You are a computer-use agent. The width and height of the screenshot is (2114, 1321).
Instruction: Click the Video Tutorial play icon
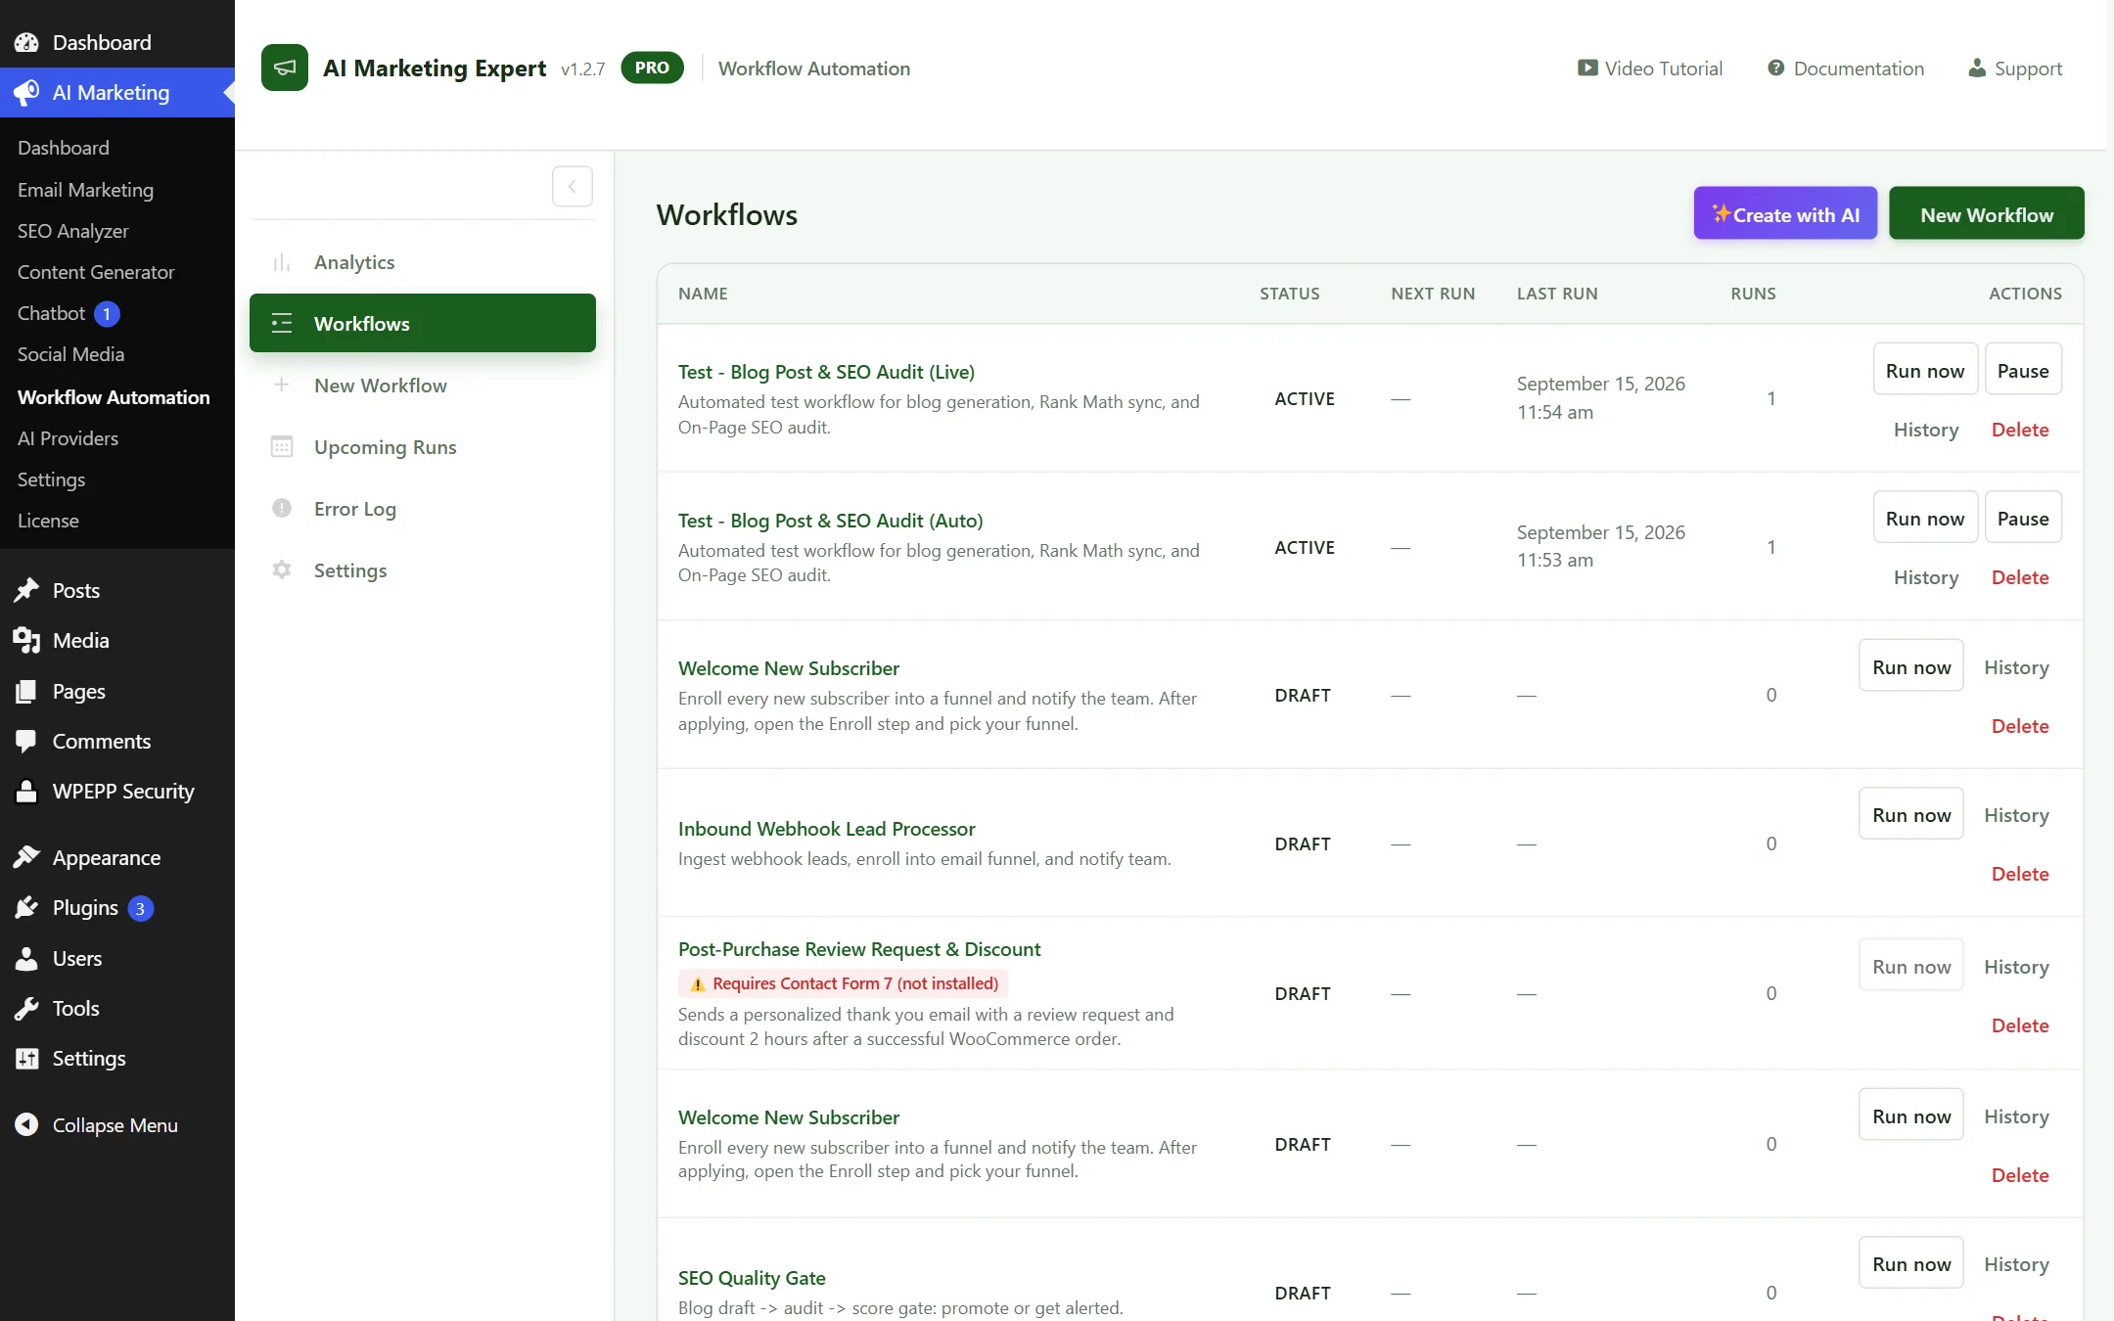coord(1587,68)
